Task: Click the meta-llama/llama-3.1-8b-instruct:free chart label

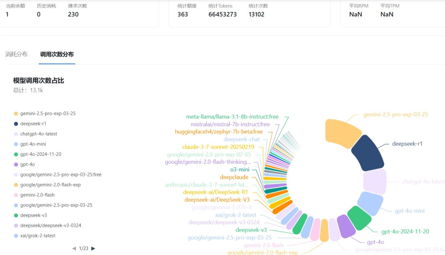Action: 232,117
